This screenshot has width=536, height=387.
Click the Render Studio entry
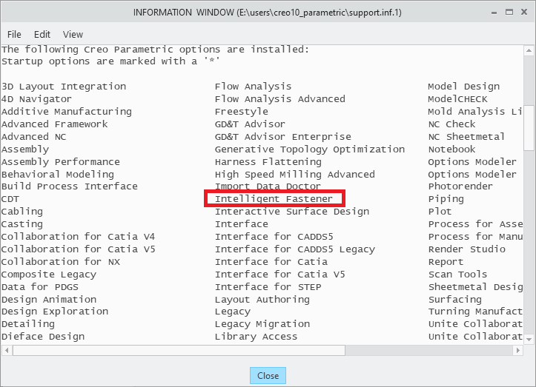tap(466, 249)
